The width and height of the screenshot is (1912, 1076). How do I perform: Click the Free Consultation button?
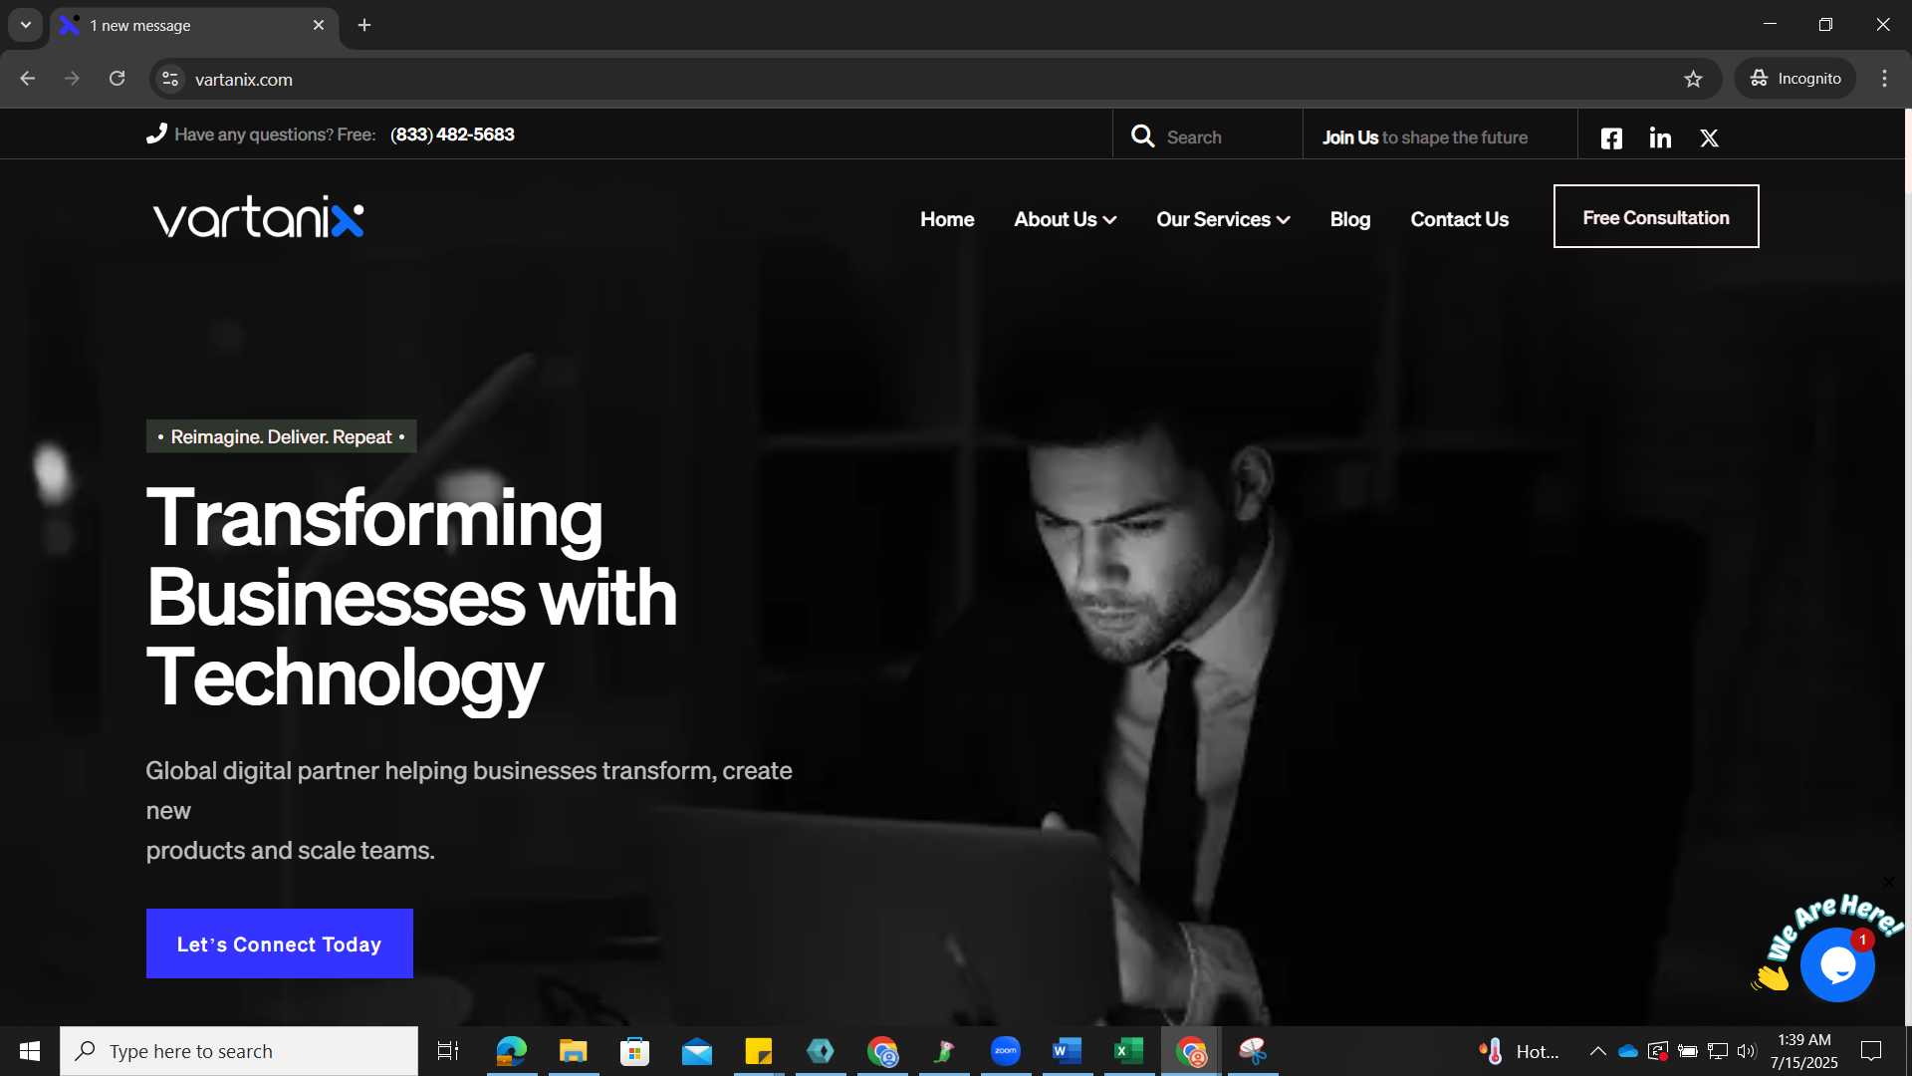click(1656, 216)
